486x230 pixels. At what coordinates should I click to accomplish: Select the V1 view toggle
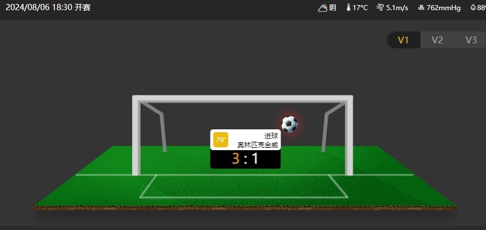point(403,40)
